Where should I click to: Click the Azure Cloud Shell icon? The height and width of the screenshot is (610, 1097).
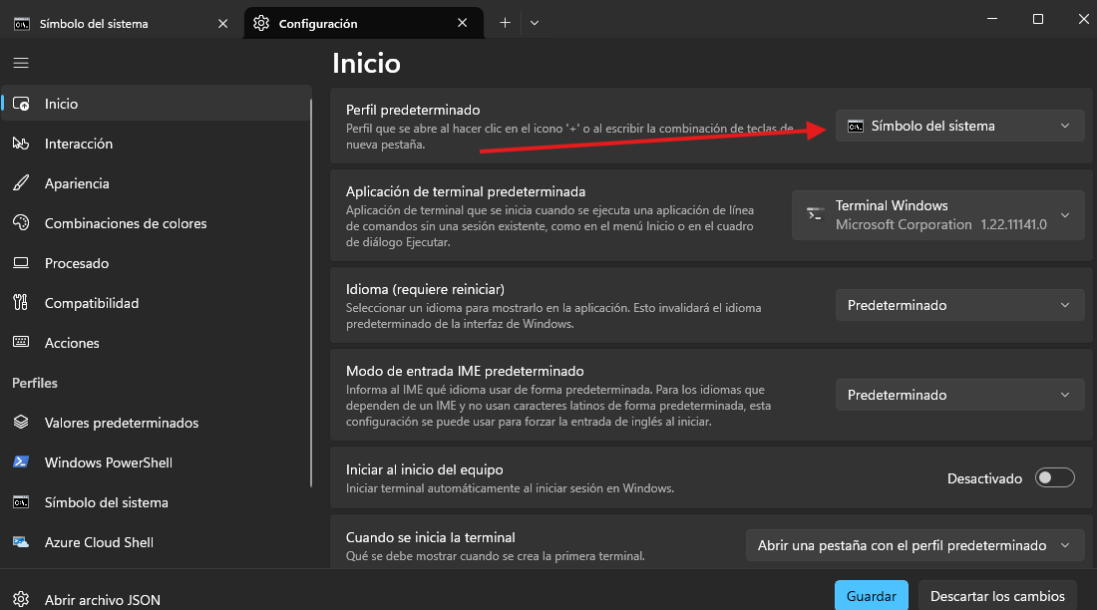21,542
